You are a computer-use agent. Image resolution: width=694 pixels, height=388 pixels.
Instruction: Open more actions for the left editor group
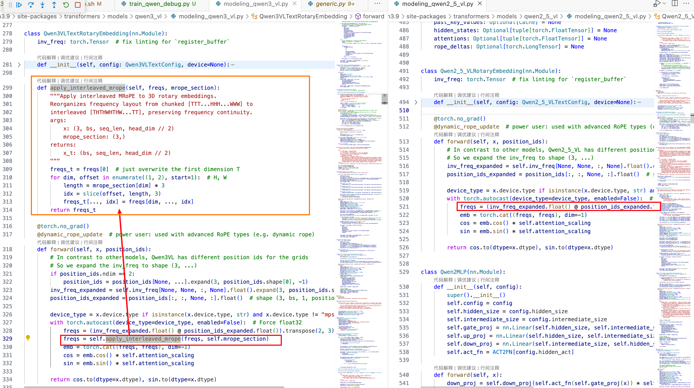[377, 3]
